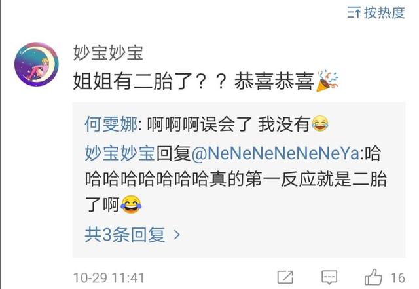This screenshot has height=289, width=419.
Task: Open 何雯娜's profile from reply
Action: [111, 124]
